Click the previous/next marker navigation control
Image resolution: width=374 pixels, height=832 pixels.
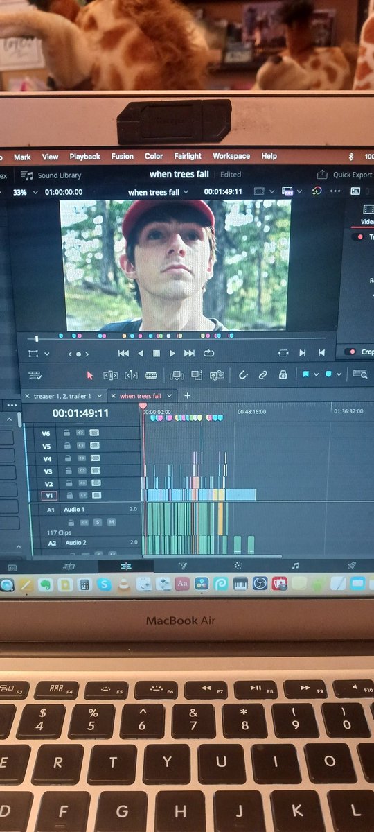78,354
